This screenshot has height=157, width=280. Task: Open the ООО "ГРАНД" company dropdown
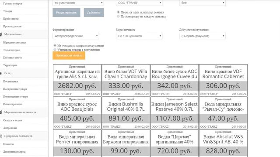tap(139, 3)
